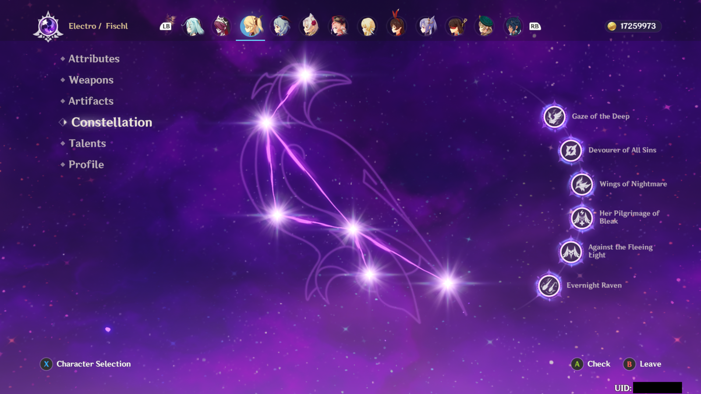Open the Talents menu
The height and width of the screenshot is (394, 701).
87,144
